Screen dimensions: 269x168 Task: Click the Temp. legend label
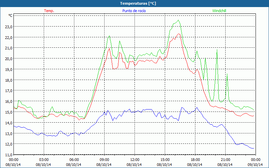[49, 11]
